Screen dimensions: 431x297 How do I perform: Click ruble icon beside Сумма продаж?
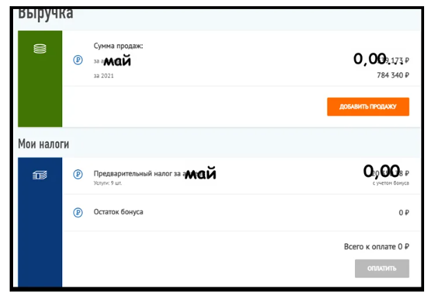(77, 60)
